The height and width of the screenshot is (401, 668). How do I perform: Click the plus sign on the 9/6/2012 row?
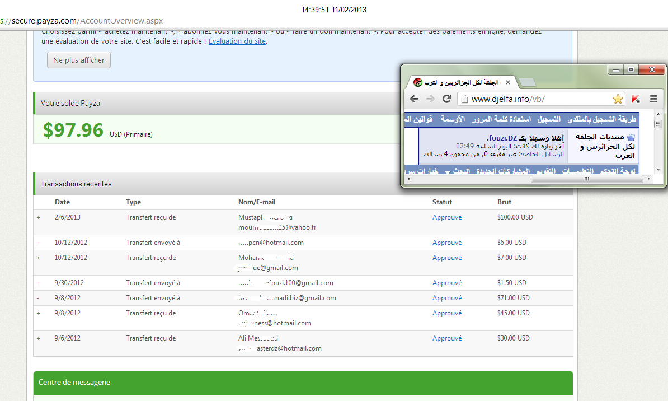(x=39, y=339)
